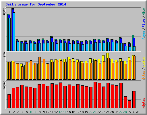Click day 11 label on the x-axis
Image resolution: width=147 pixels, height=115 pixels.
click(52, 112)
